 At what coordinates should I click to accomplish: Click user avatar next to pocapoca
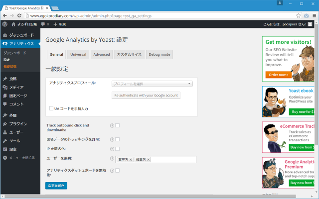point(310,24)
